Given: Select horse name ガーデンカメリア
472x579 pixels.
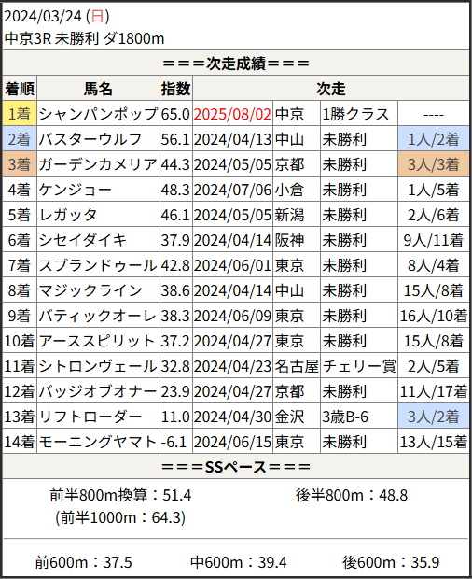Looking at the screenshot, I should pos(99,164).
